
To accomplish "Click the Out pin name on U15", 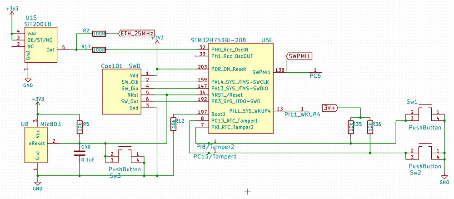I will (x=50, y=50).
